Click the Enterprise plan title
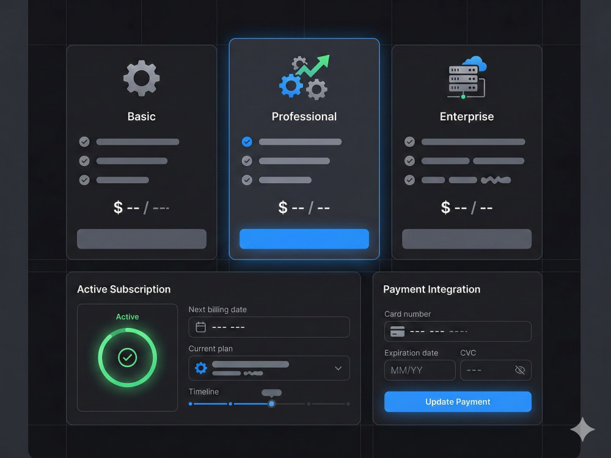Screen dimensions: 611x458 pyautogui.click(x=467, y=117)
